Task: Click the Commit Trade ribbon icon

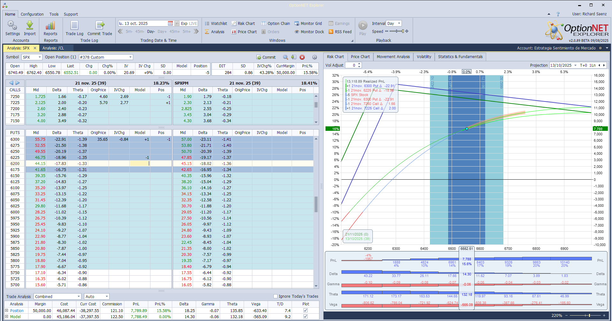Action: pyautogui.click(x=100, y=25)
